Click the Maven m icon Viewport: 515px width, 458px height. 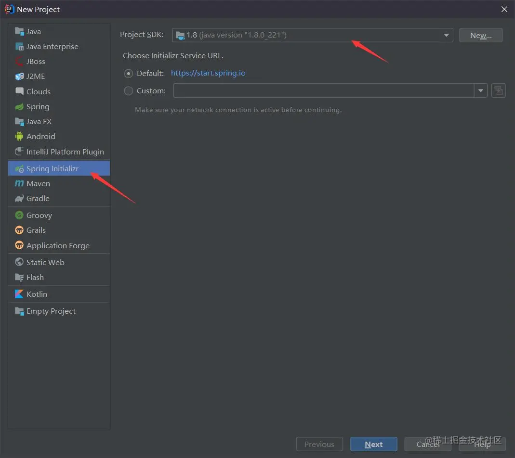coord(19,183)
